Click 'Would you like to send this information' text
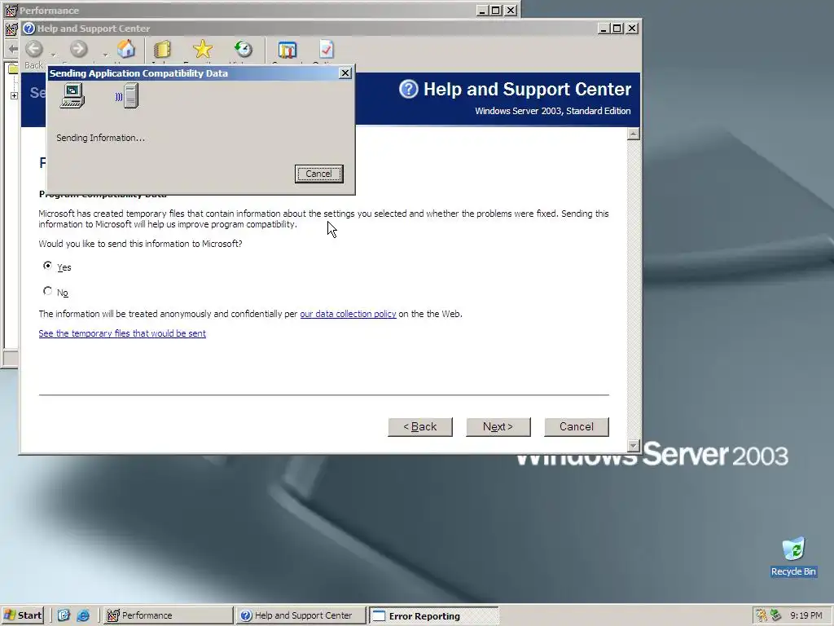This screenshot has height=626, width=834. pos(140,244)
